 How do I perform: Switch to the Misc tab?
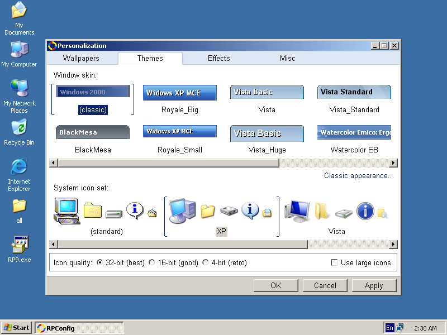tap(287, 59)
